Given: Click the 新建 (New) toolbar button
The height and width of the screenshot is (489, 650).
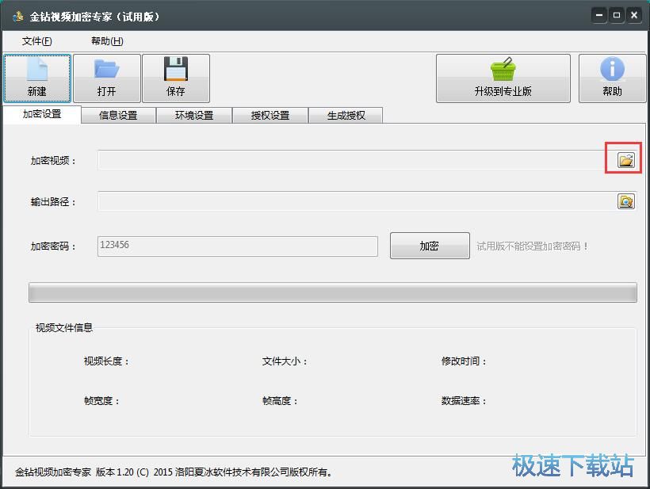Looking at the screenshot, I should [37, 78].
